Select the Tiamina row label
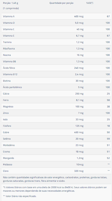 7,42
